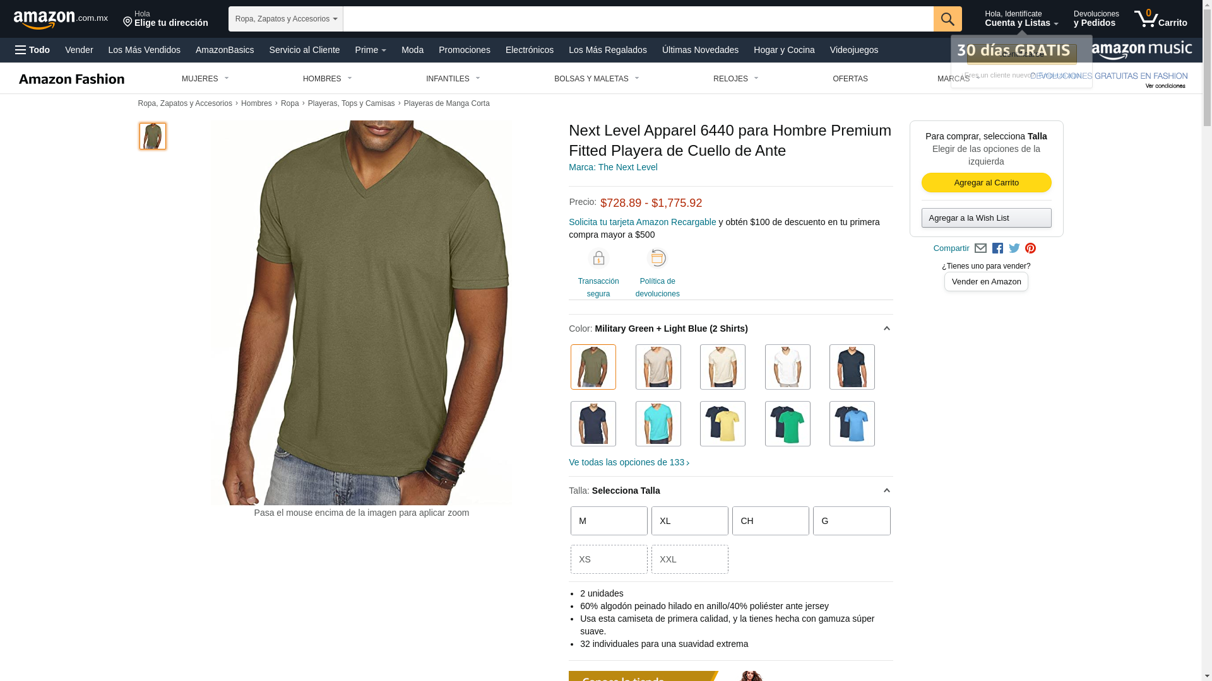The width and height of the screenshot is (1212, 681).
Task: Select size XL option
Action: pos(690,521)
